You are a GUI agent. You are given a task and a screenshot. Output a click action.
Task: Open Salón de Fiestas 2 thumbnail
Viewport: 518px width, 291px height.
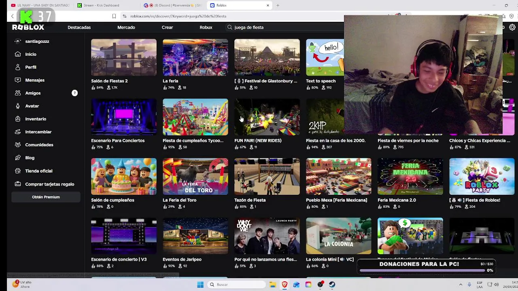pyautogui.click(x=124, y=57)
